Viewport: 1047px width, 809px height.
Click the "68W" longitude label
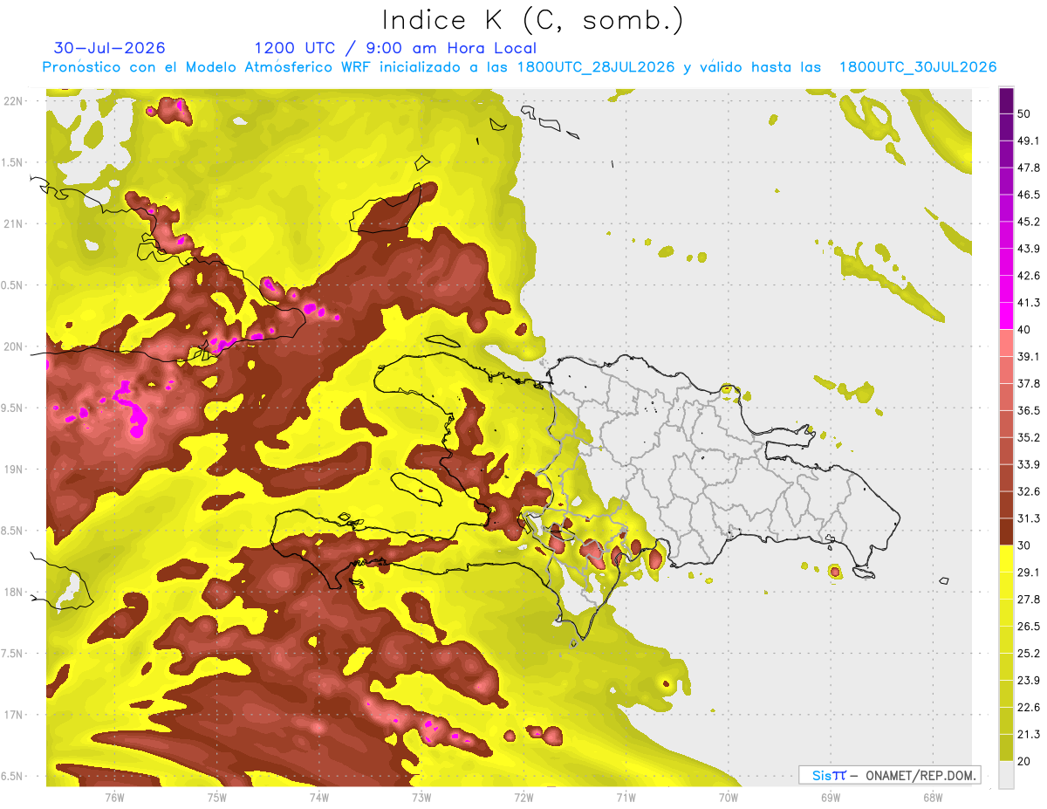click(x=933, y=797)
